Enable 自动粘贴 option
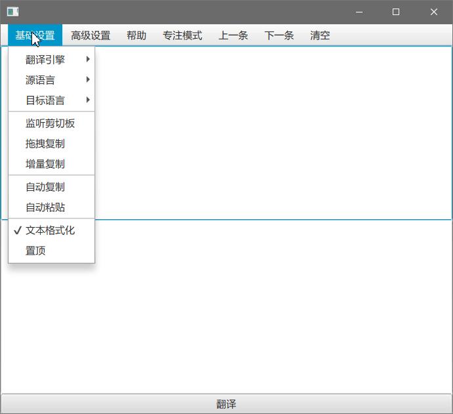This screenshot has width=453, height=414. coord(51,207)
